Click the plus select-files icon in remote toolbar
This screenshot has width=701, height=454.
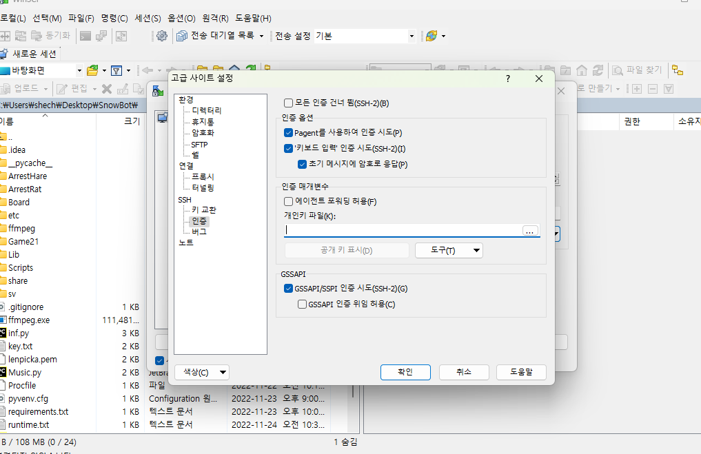click(637, 89)
